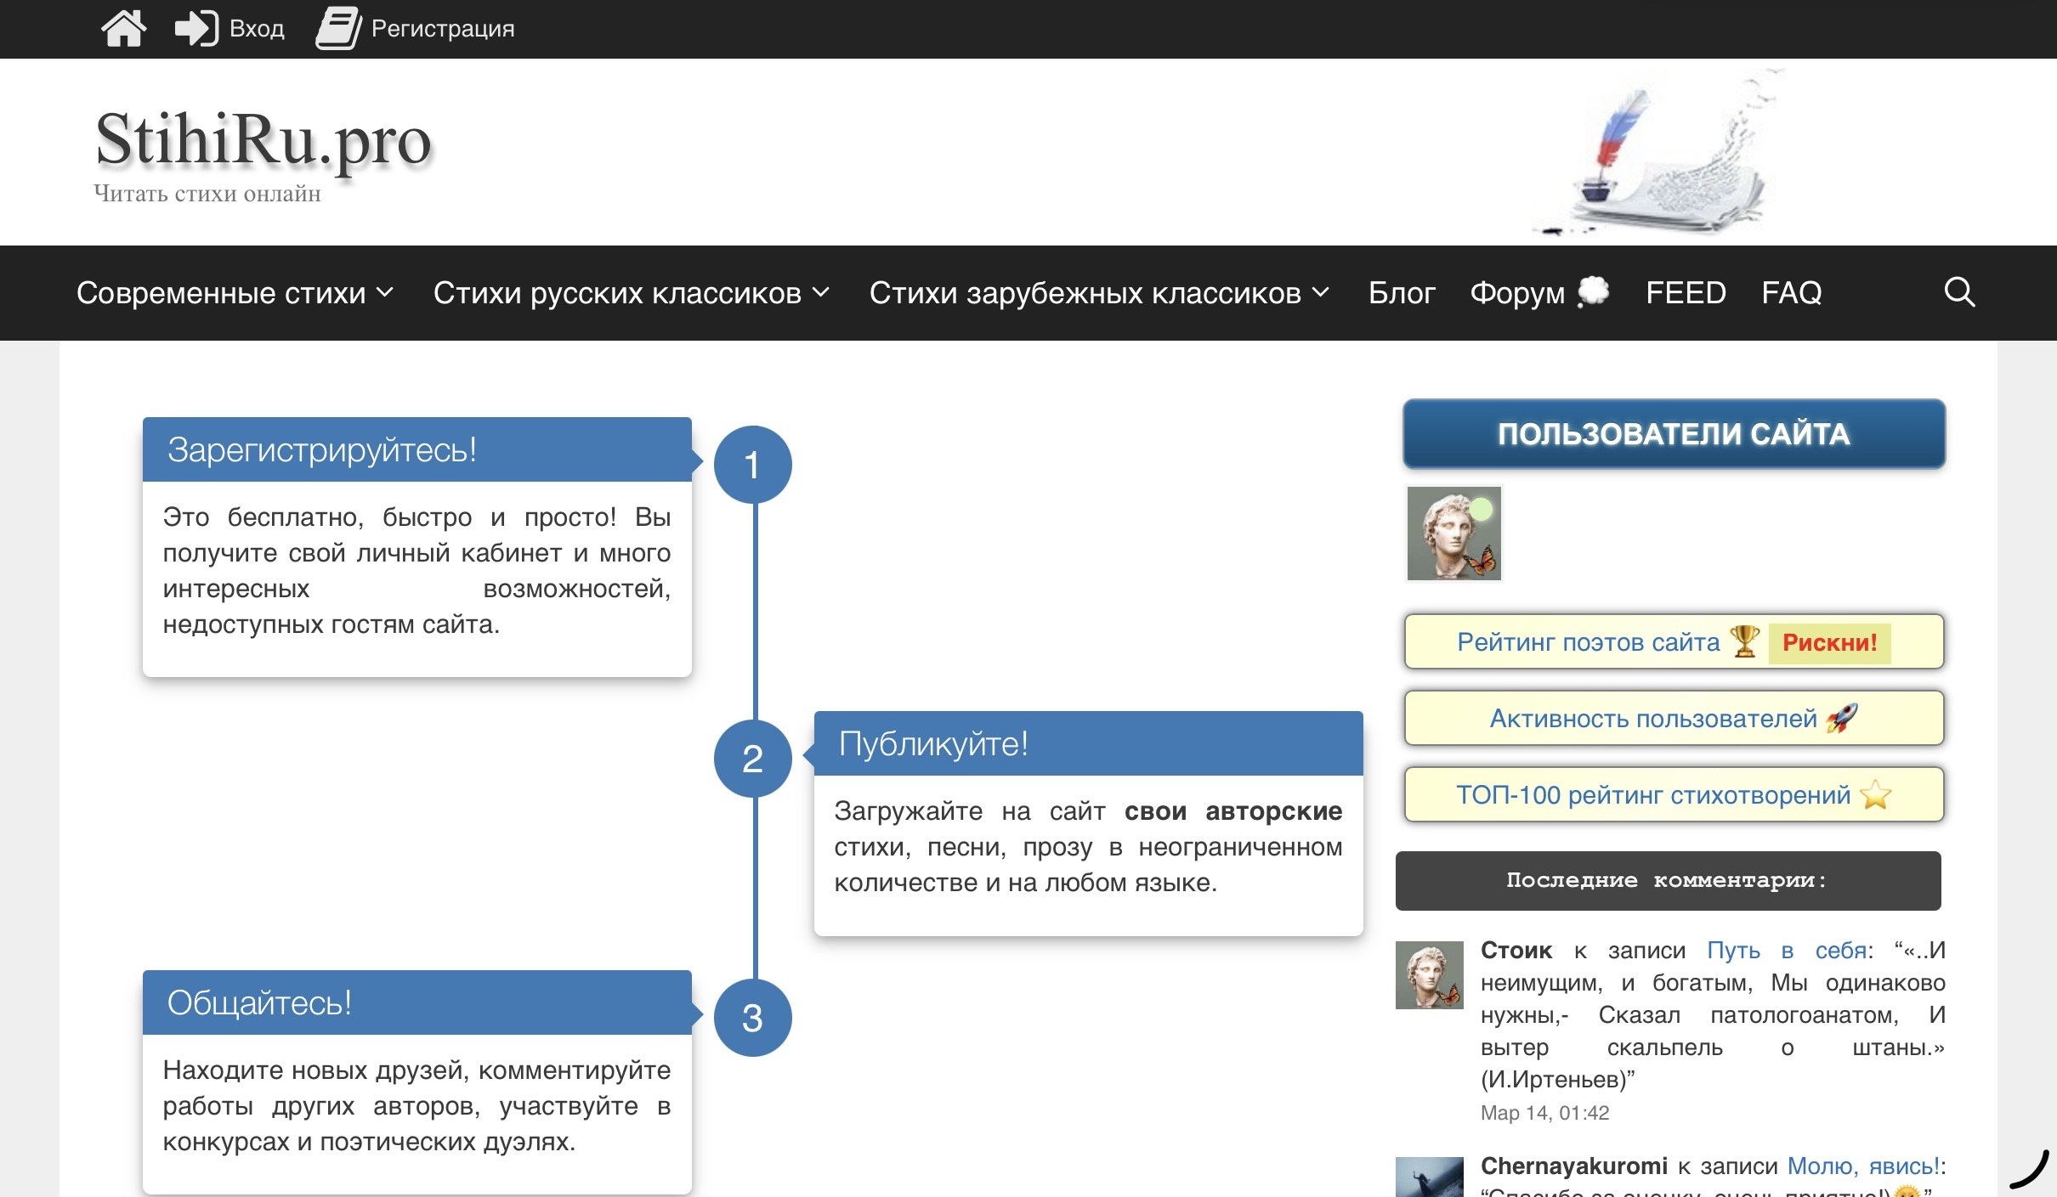This screenshot has width=2057, height=1197.
Task: Click the trophy icon in poets rating
Action: point(1744,641)
